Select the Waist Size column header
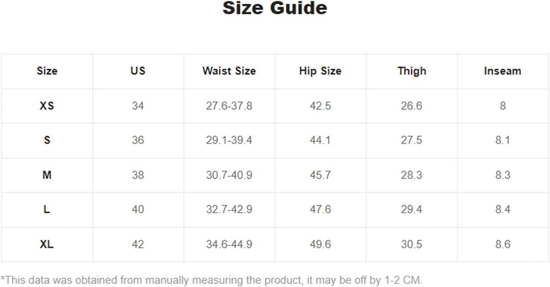Screen dimensions: 550x287 [229, 71]
